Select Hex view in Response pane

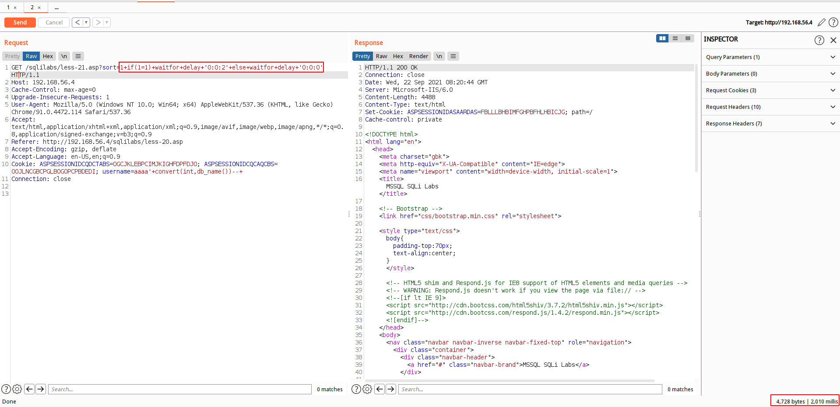(x=398, y=56)
